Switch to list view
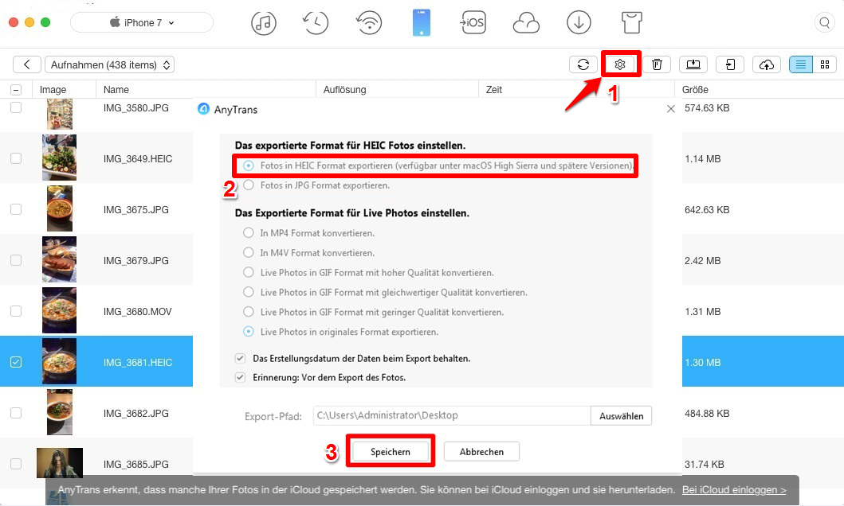Screen dimensions: 844x506 click(x=801, y=64)
